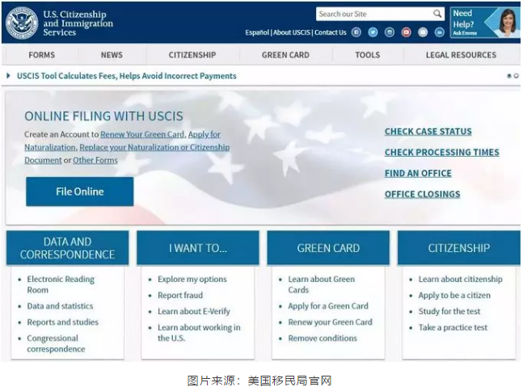Click the search magnifier icon
Image resolution: width=523 pixels, height=387 pixels.
437,14
